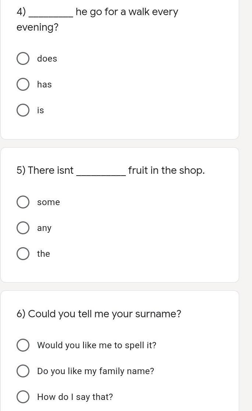This screenshot has height=411, width=252.
Task: Select radio circle for 'Would you like me to spell it?'
Action: pyautogui.click(x=23, y=345)
